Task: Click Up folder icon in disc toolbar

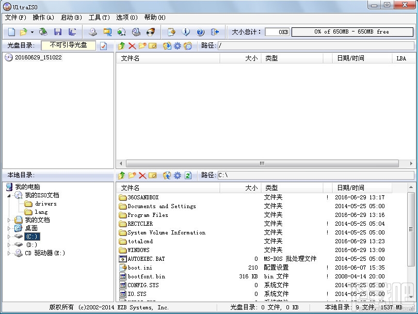Action: click(x=122, y=45)
